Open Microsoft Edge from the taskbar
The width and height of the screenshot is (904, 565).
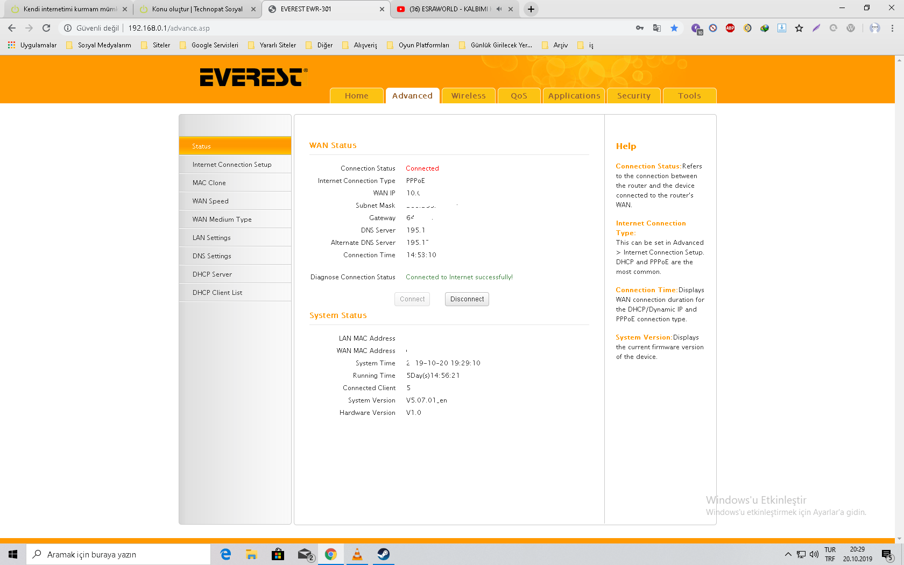pyautogui.click(x=225, y=554)
